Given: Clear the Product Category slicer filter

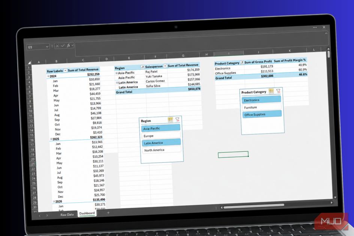Looking at the screenshot, I should 278,91.
